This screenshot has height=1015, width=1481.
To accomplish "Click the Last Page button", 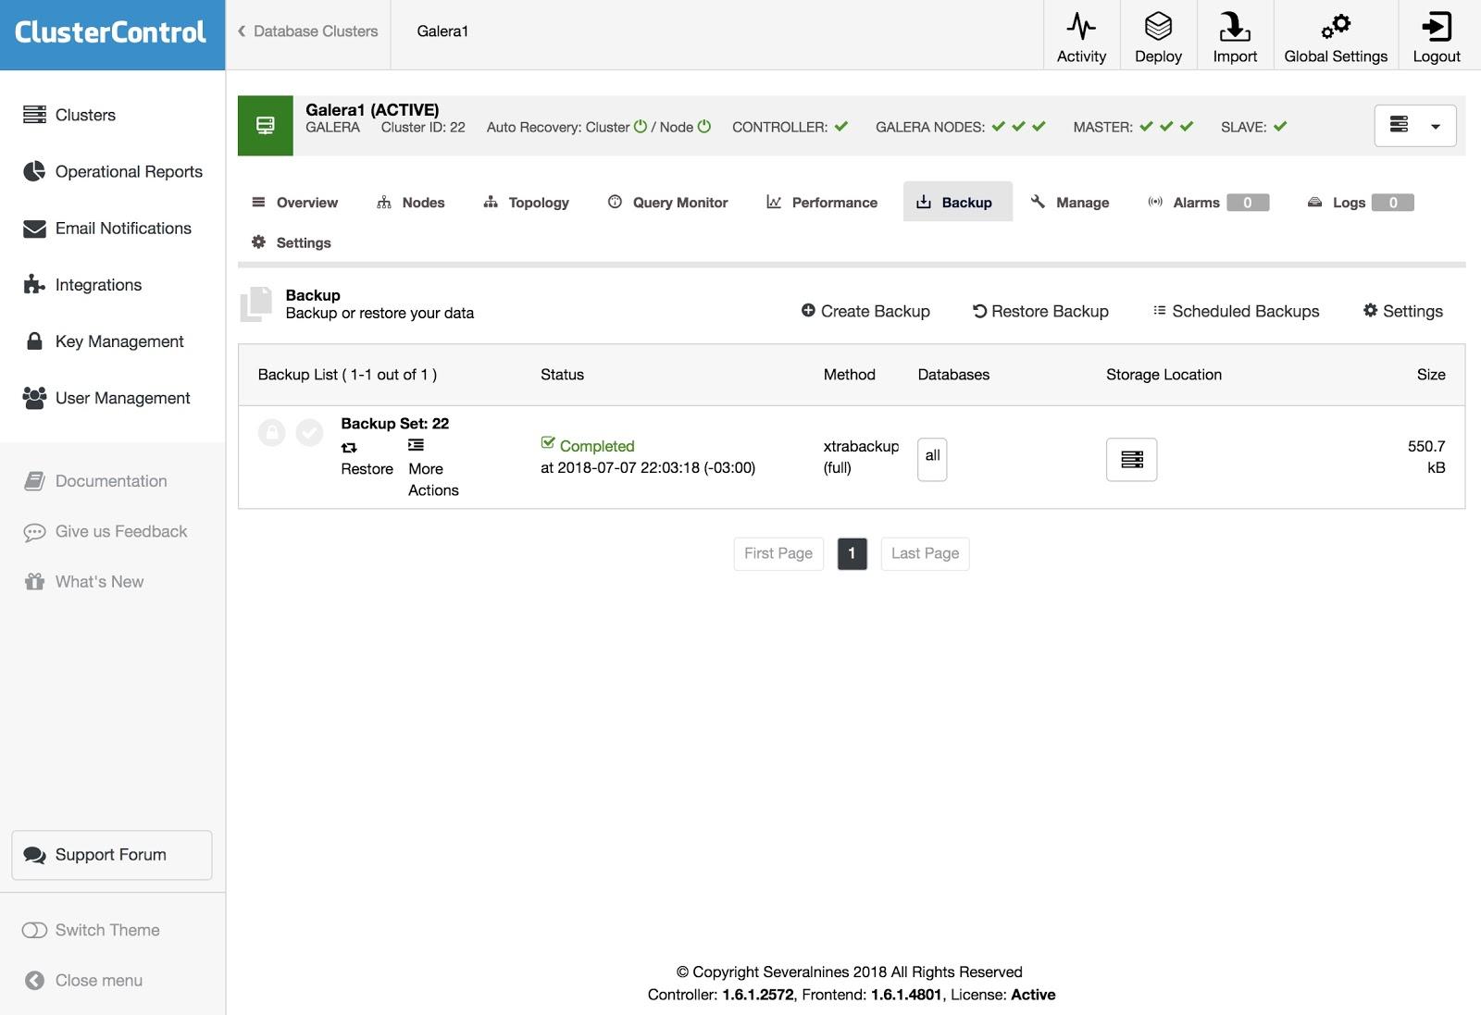I will click(x=925, y=553).
